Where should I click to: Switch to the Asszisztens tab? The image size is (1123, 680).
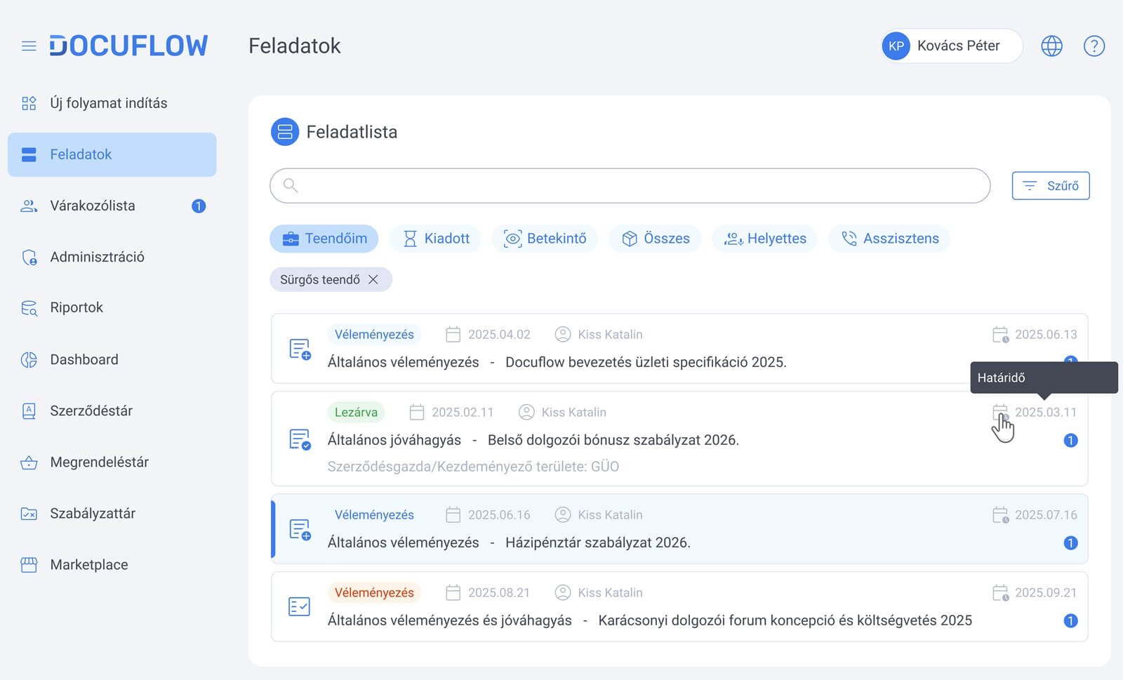[x=889, y=239]
